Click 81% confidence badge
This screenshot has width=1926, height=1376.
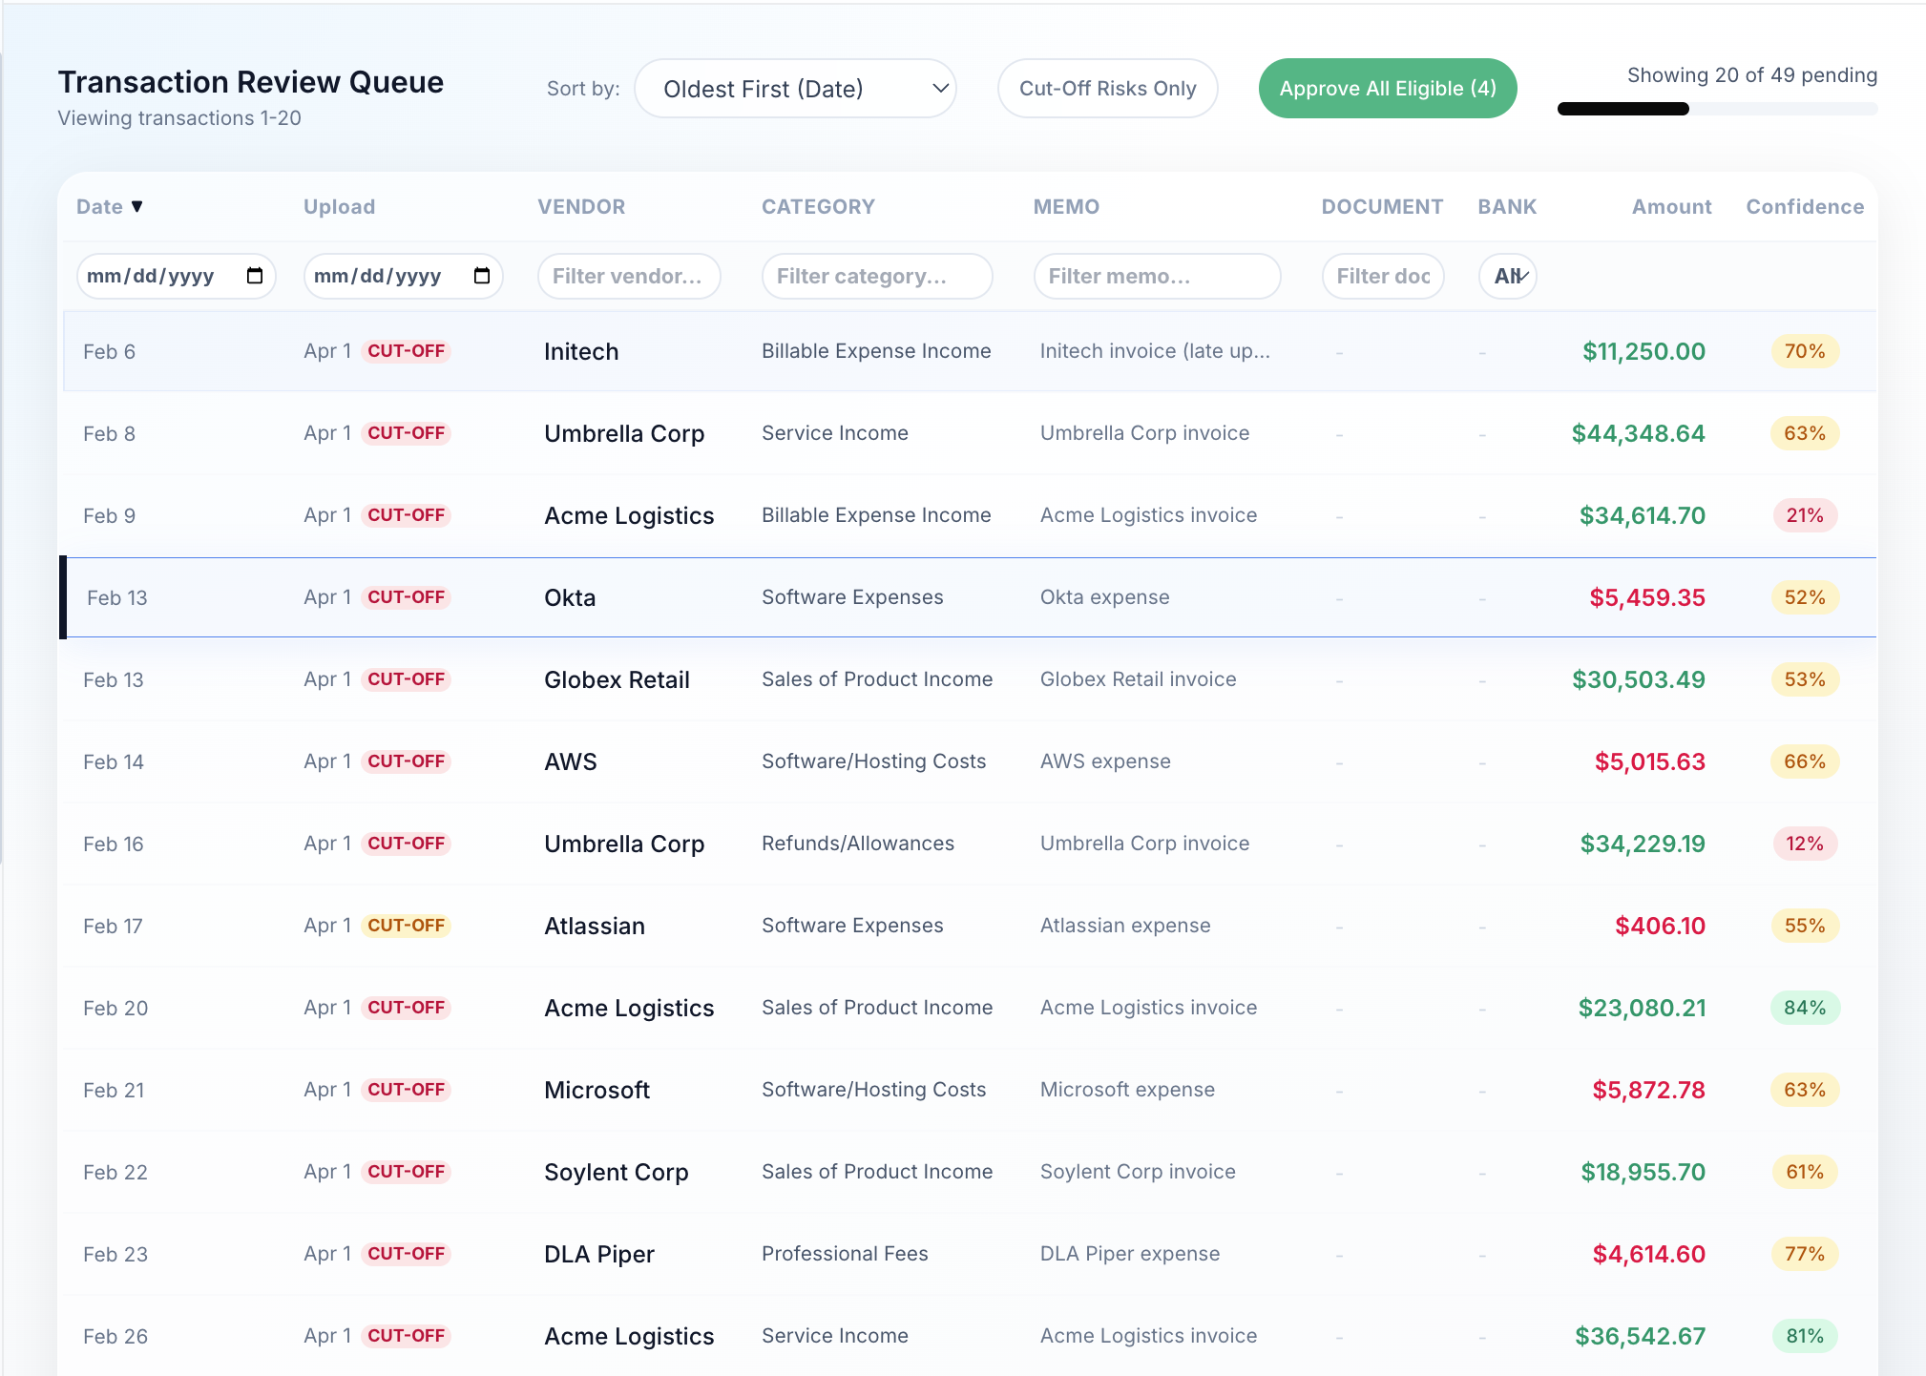tap(1805, 1336)
